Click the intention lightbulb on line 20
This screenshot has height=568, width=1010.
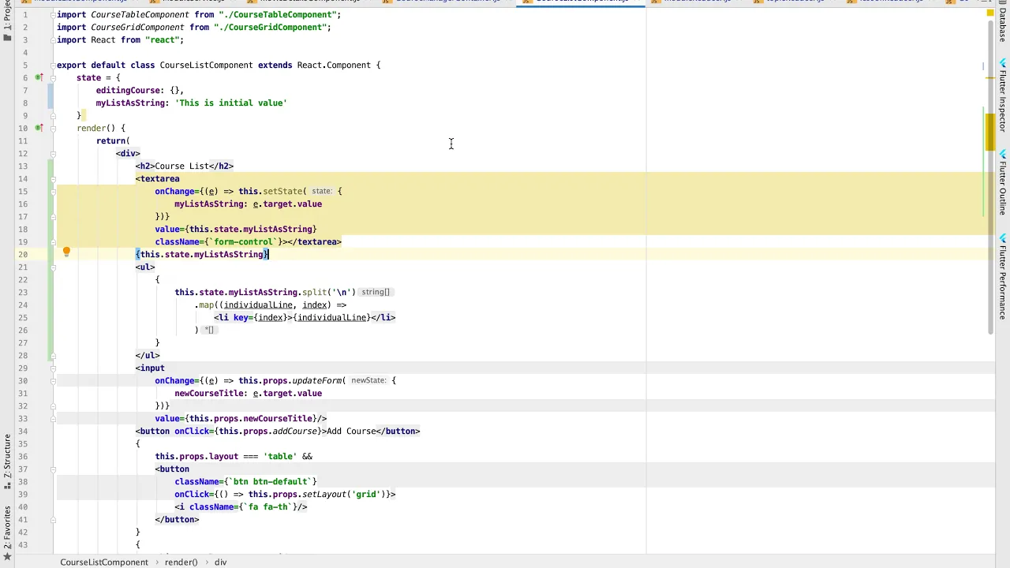pos(66,252)
